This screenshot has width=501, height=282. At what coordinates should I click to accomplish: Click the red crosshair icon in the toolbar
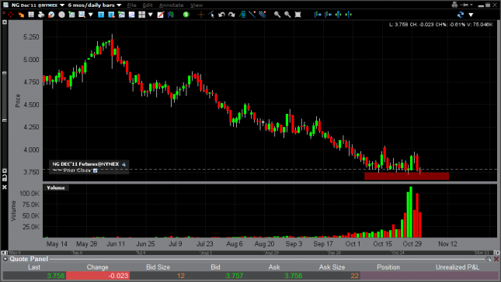[x=10, y=15]
